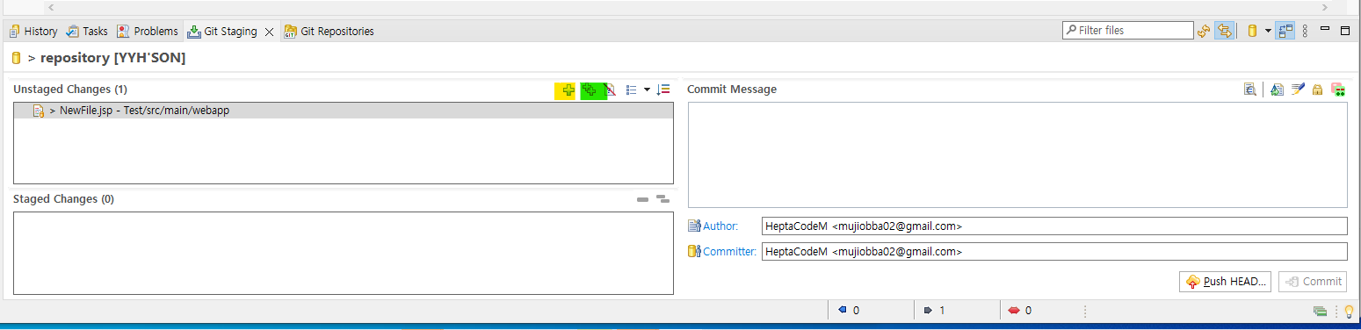This screenshot has width=1361, height=330.
Task: Click inside the Commit Message text area
Action: click(1017, 154)
